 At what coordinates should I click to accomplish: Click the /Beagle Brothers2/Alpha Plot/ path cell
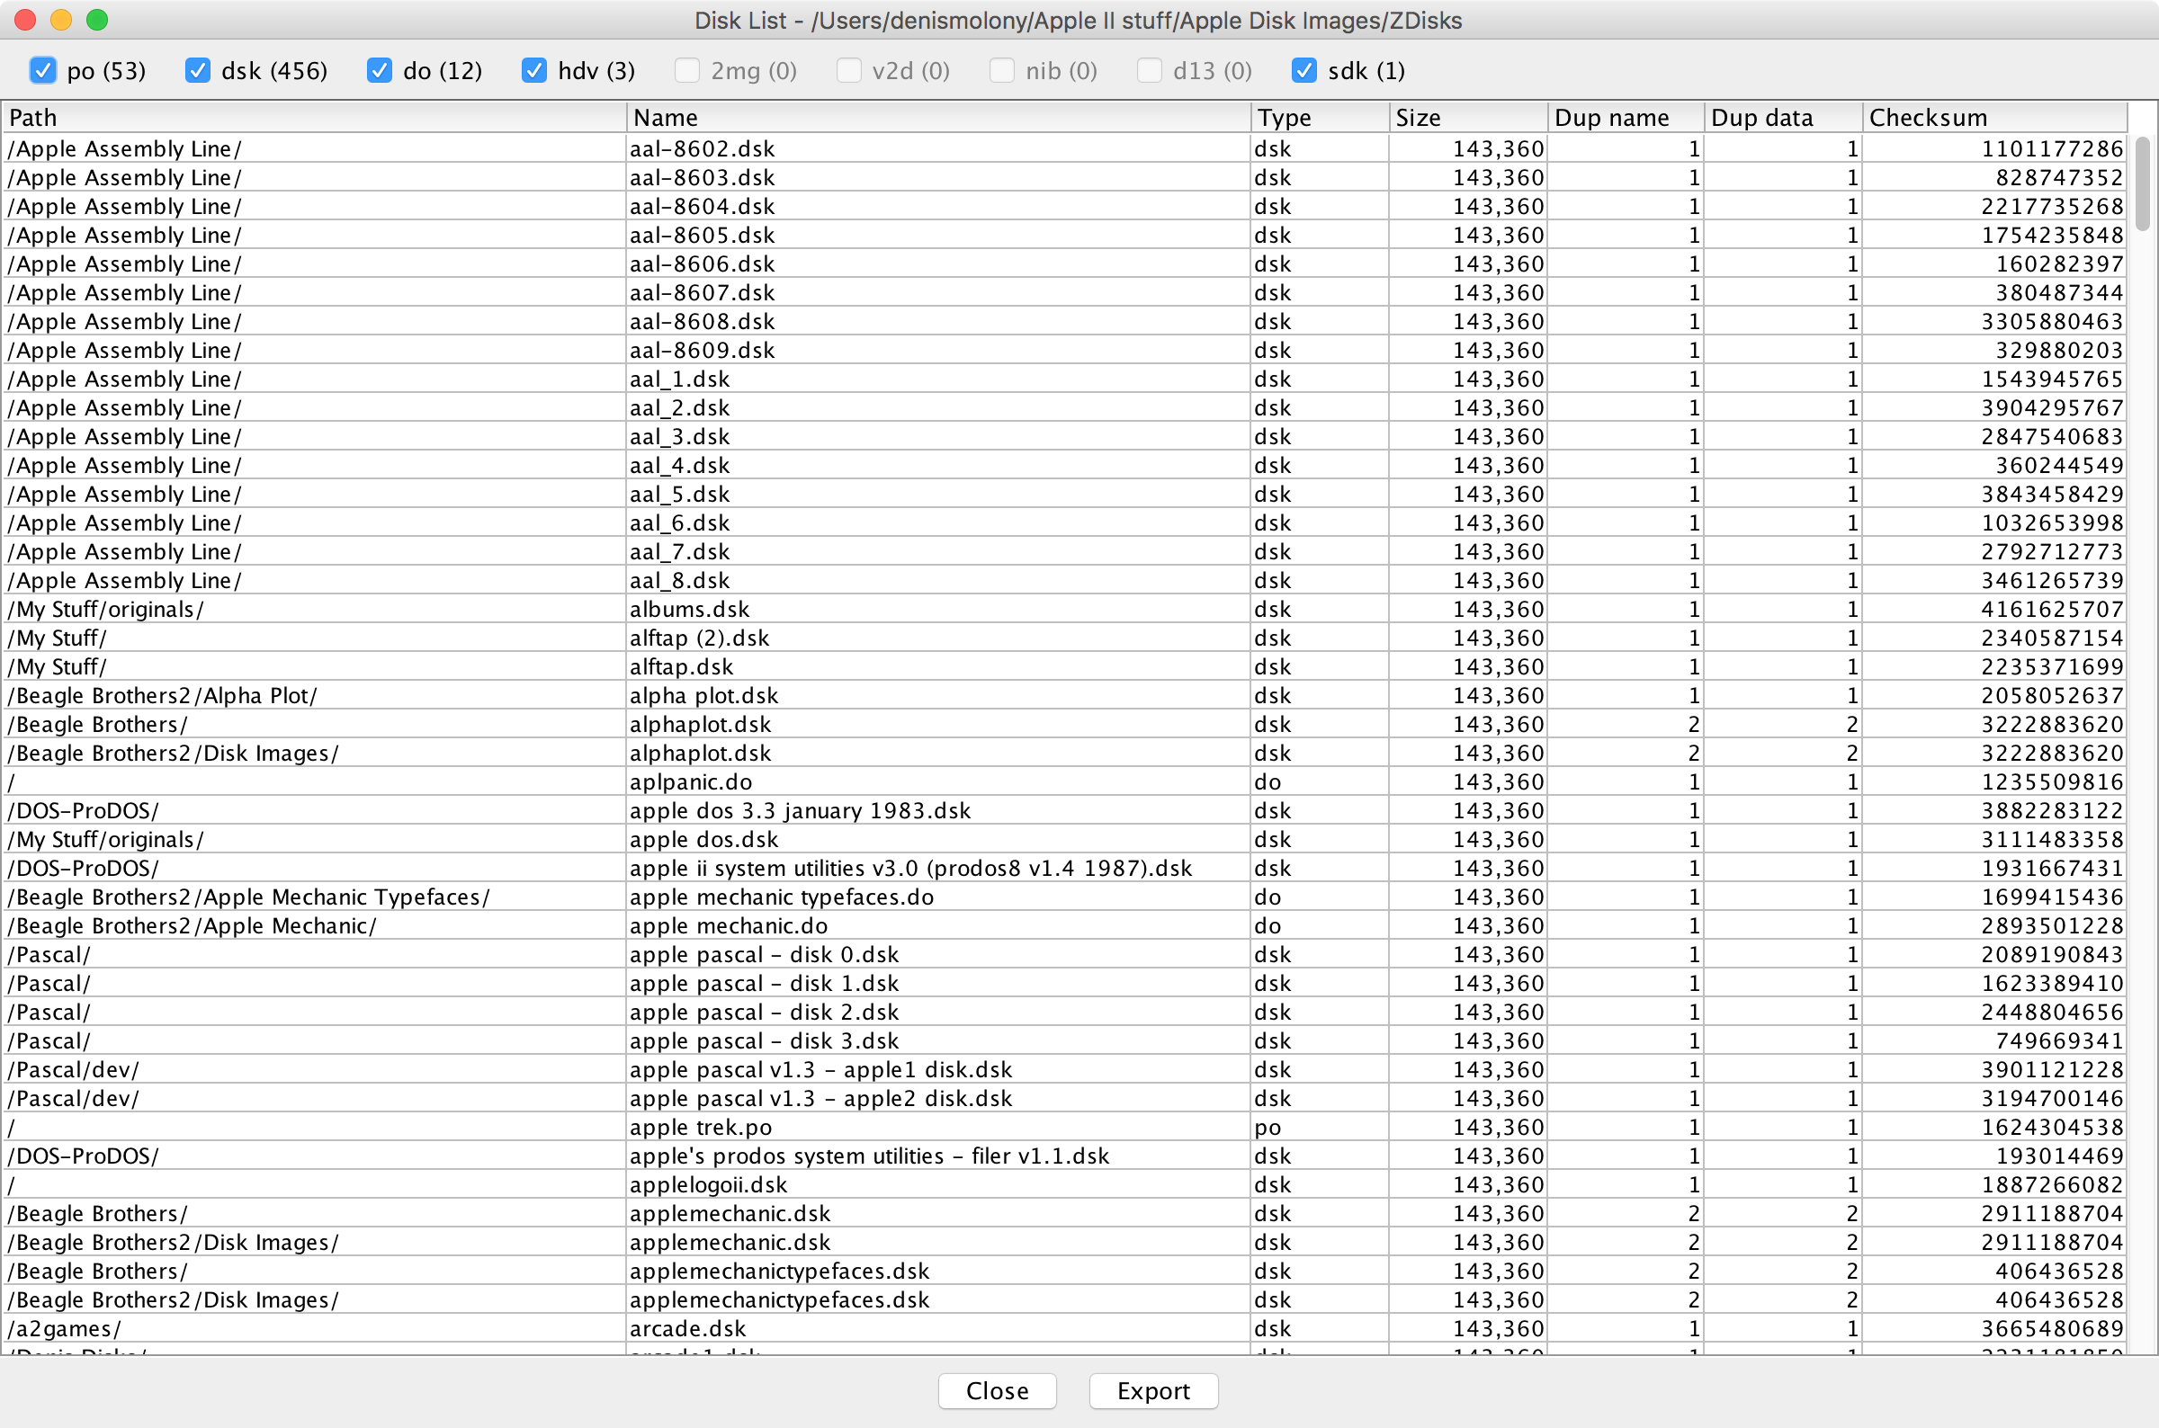[314, 696]
